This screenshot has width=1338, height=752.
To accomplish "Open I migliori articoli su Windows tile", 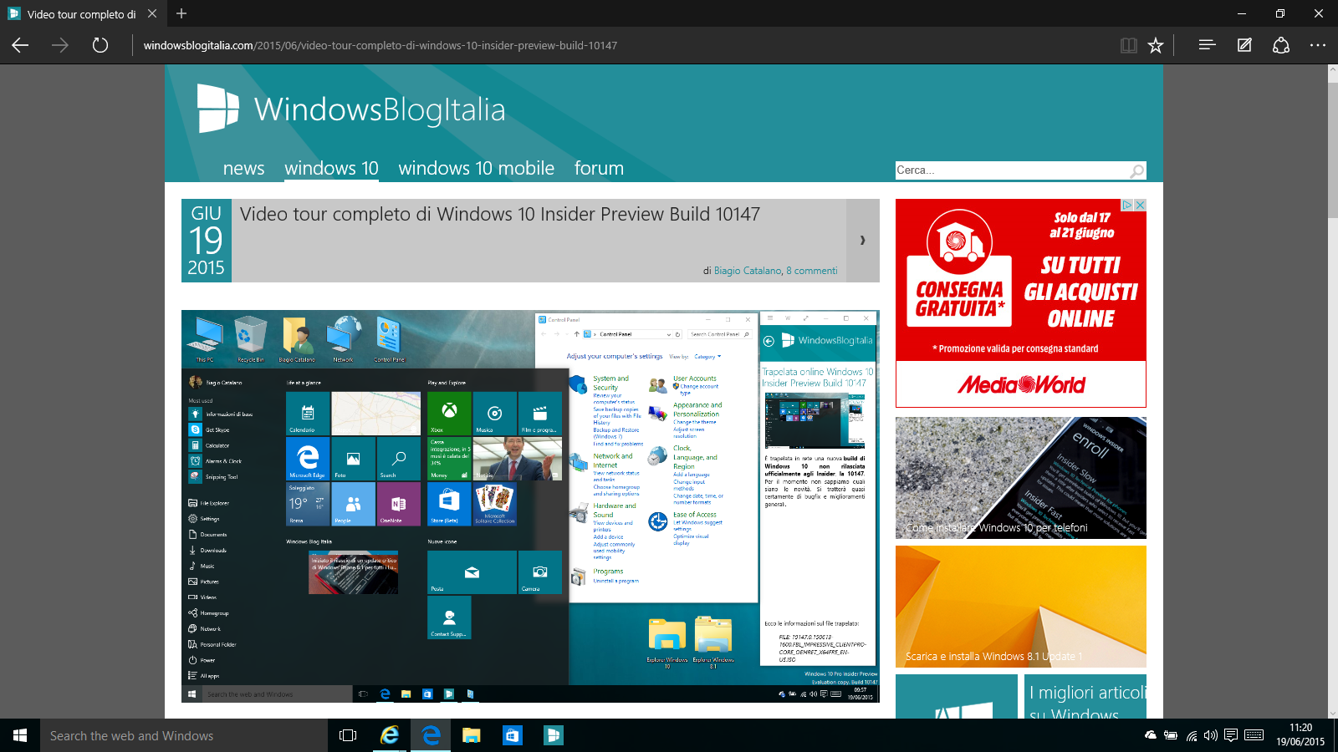I will (1085, 697).
